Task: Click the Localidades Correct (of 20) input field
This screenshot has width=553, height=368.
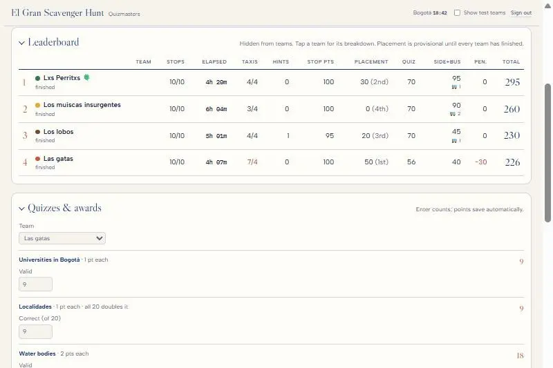Action: pos(36,331)
